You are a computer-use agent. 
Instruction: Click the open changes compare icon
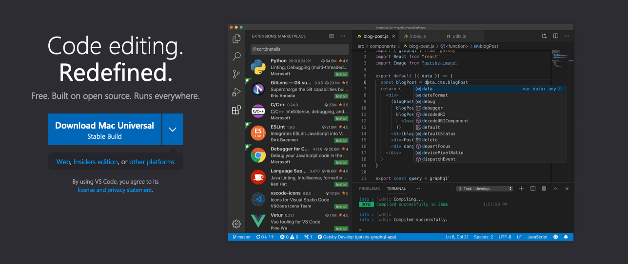click(x=544, y=36)
